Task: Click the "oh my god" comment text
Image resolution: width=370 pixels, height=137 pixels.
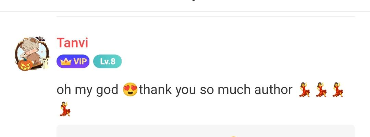Action: tap(87, 90)
